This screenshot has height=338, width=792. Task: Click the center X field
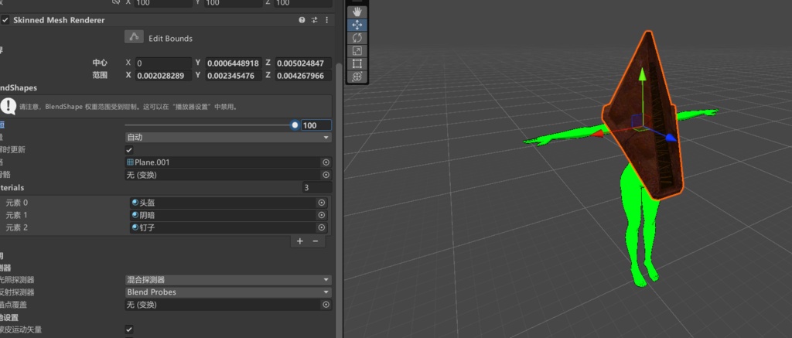[163, 63]
